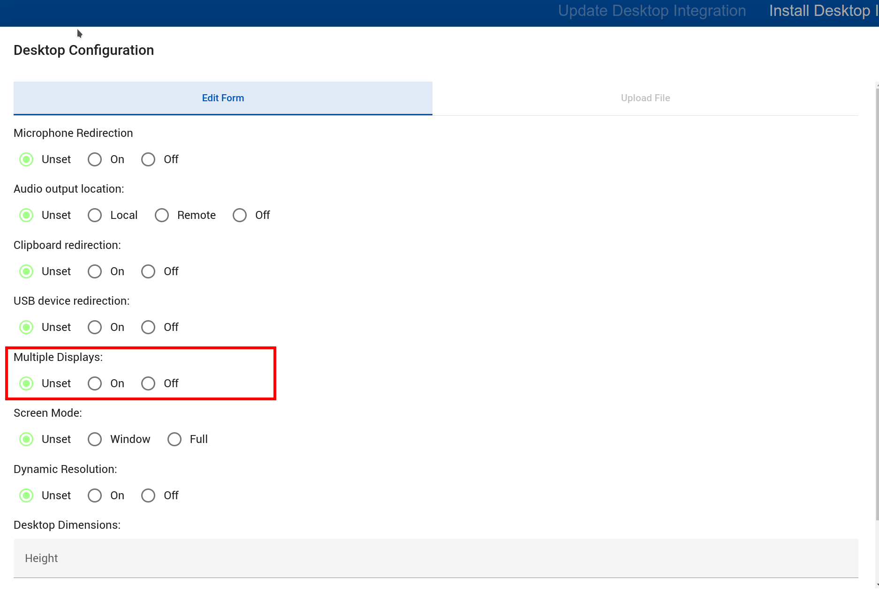This screenshot has height=593, width=879.
Task: Select Full for Screen Mode
Action: click(x=175, y=439)
